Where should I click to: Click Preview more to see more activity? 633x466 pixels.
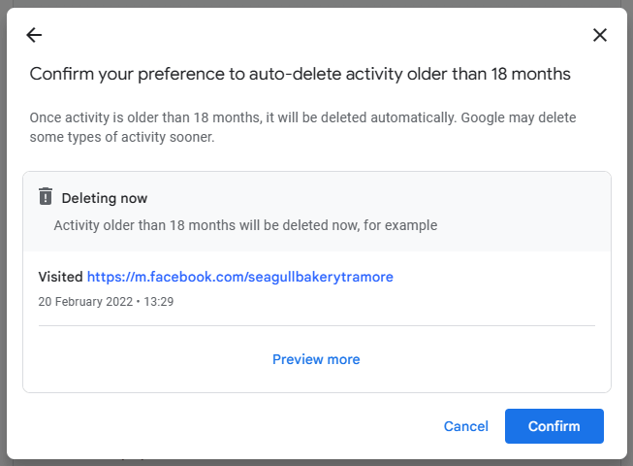pyautogui.click(x=316, y=359)
